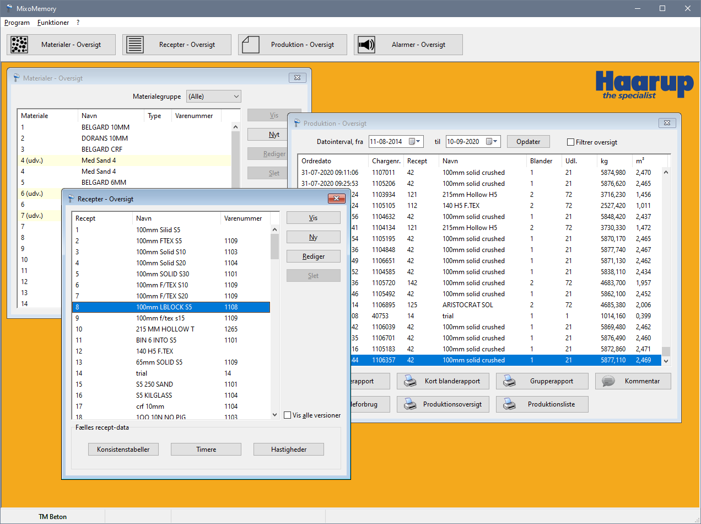This screenshot has width=701, height=524.
Task: Click up arrow of Materialer list scrollbar
Action: 236,127
